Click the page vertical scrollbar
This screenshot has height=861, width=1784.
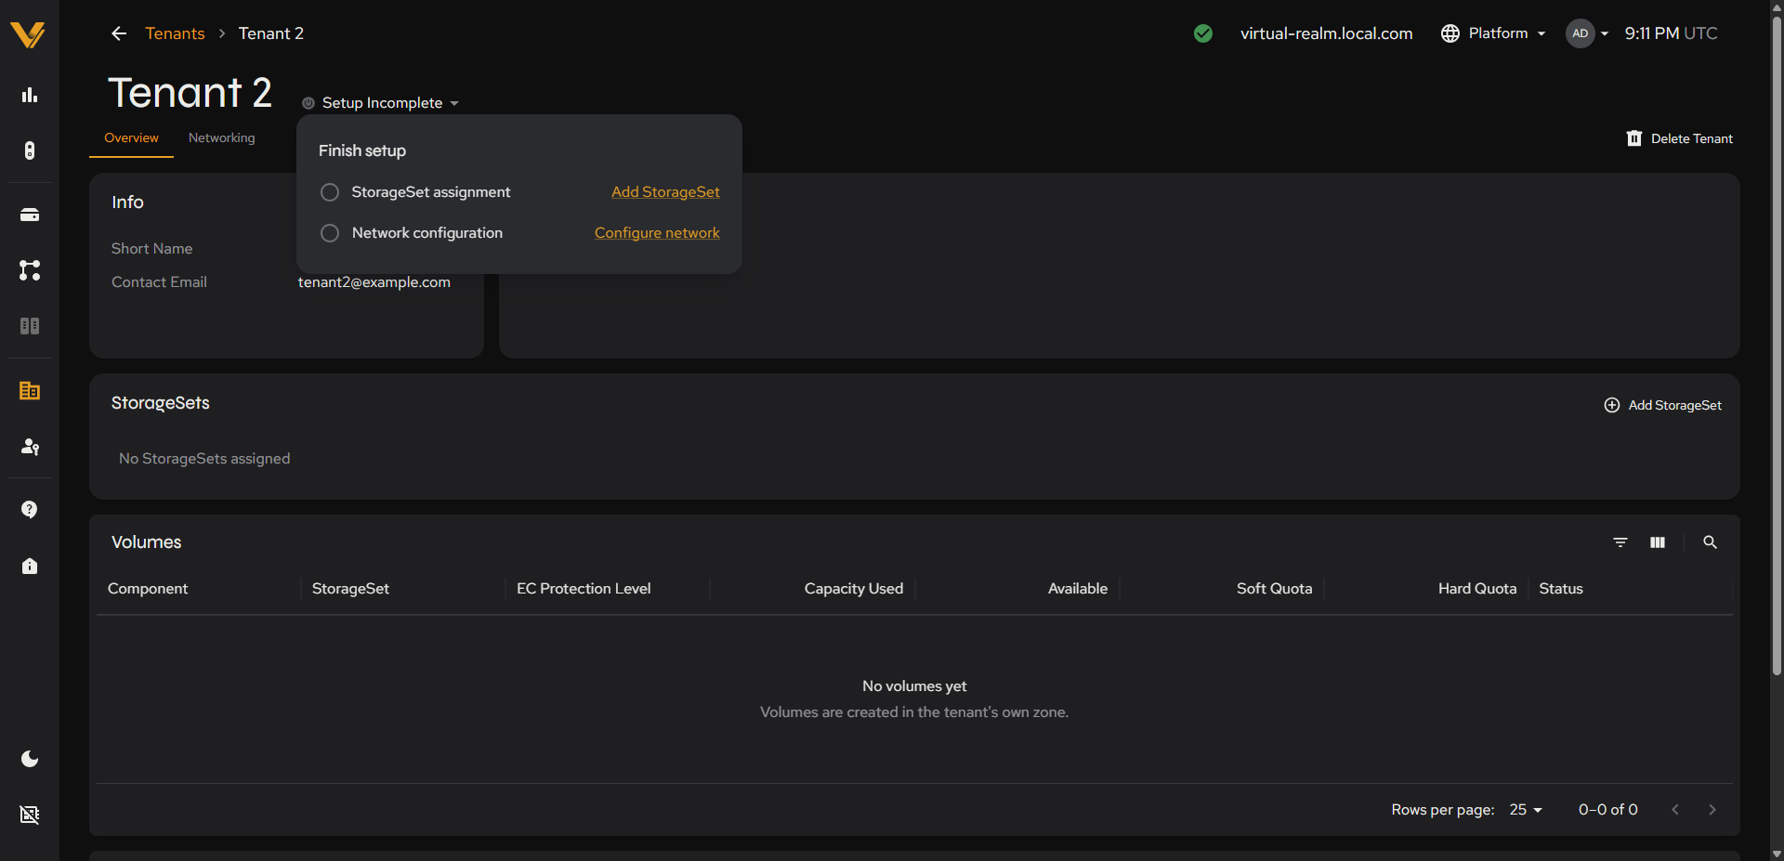(1777, 346)
